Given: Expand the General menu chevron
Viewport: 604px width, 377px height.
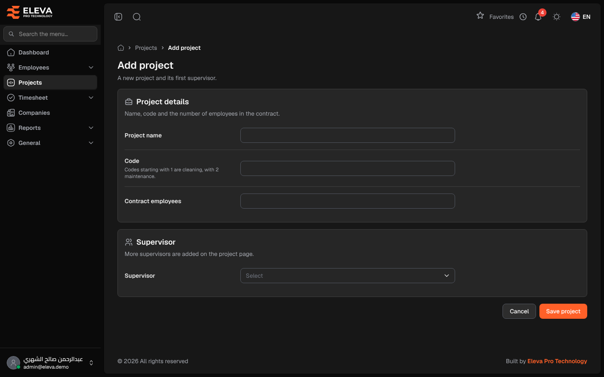Looking at the screenshot, I should click(91, 143).
